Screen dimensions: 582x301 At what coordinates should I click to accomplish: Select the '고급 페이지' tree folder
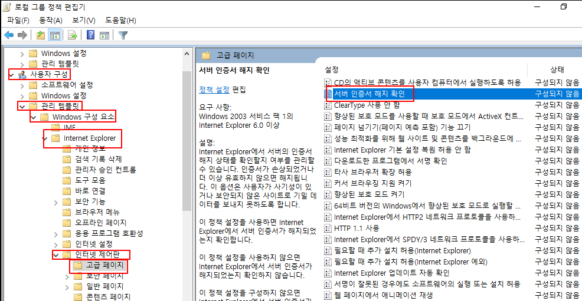pos(104,266)
